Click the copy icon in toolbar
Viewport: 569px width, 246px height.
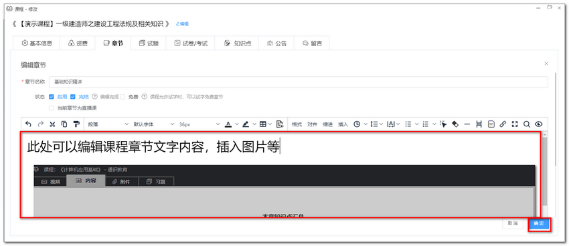pos(64,124)
